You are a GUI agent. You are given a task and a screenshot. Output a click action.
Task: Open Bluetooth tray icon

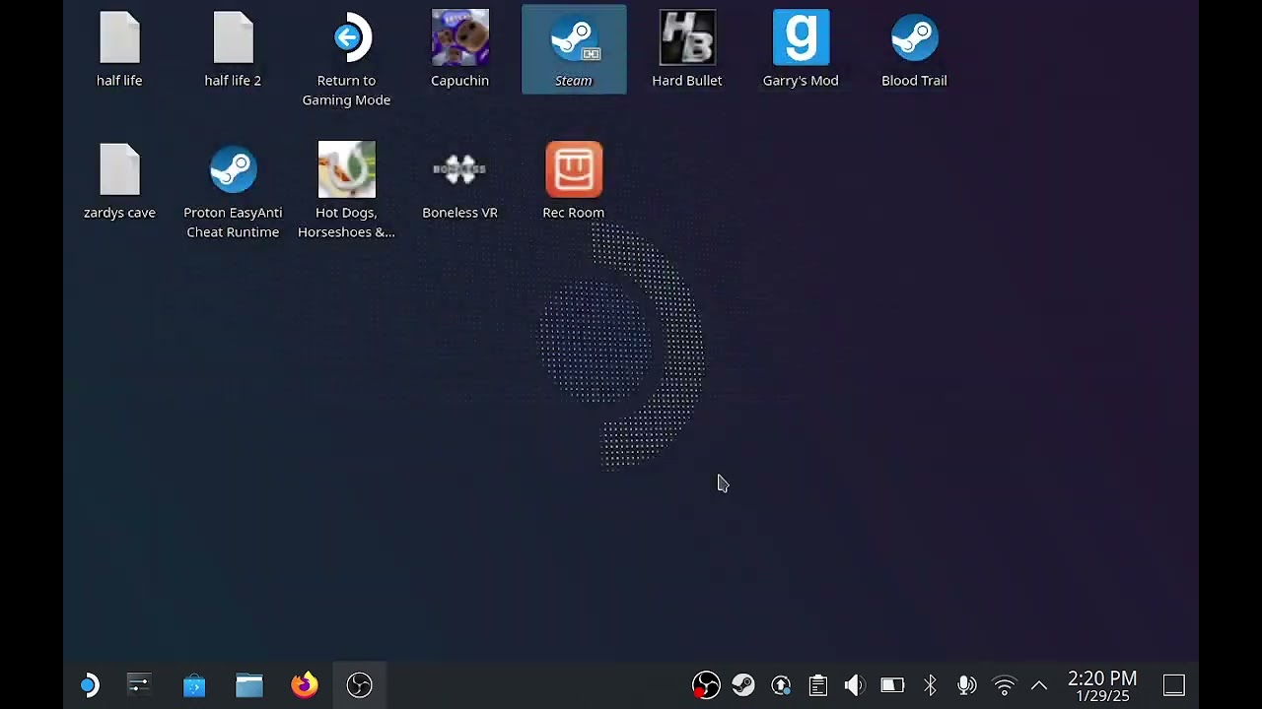[x=930, y=685]
